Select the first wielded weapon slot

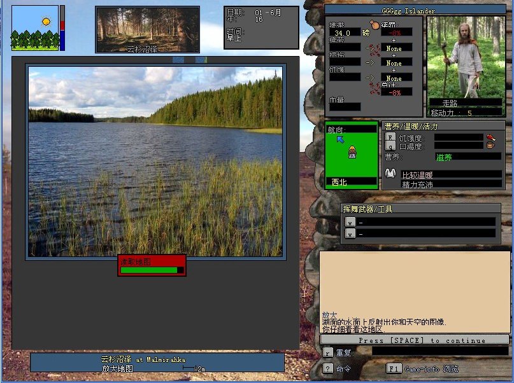point(420,222)
